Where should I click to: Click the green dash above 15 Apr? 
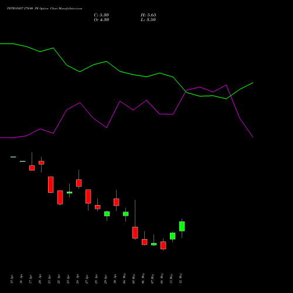pyautogui.click(x=13, y=157)
